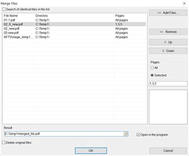Open the browse folder icon in Result field
189x156 pixels.
pyautogui.click(x=126, y=134)
